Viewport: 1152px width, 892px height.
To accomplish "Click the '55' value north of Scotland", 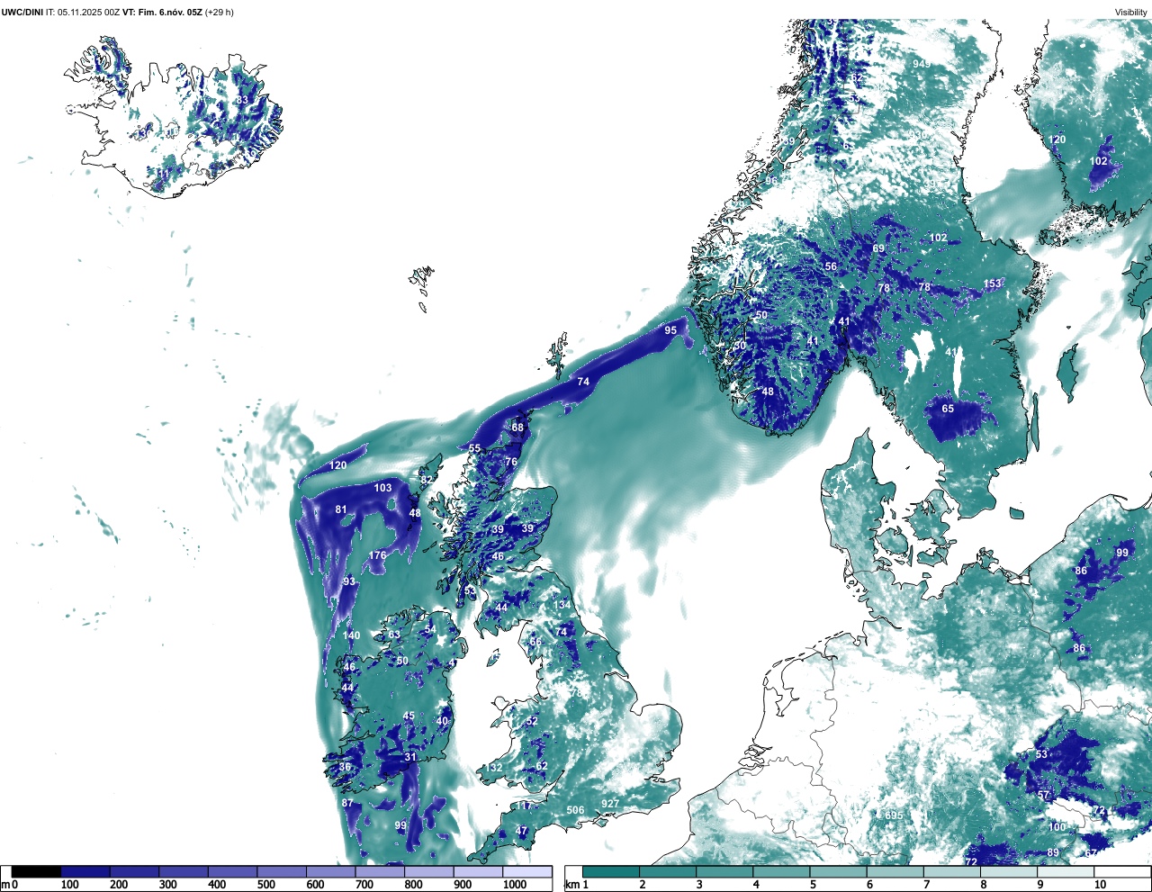I will tap(474, 448).
